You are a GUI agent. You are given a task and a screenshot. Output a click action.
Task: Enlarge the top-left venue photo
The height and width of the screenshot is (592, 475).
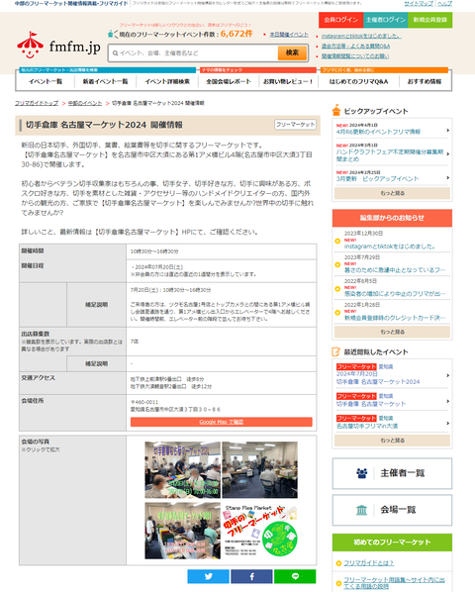183,469
